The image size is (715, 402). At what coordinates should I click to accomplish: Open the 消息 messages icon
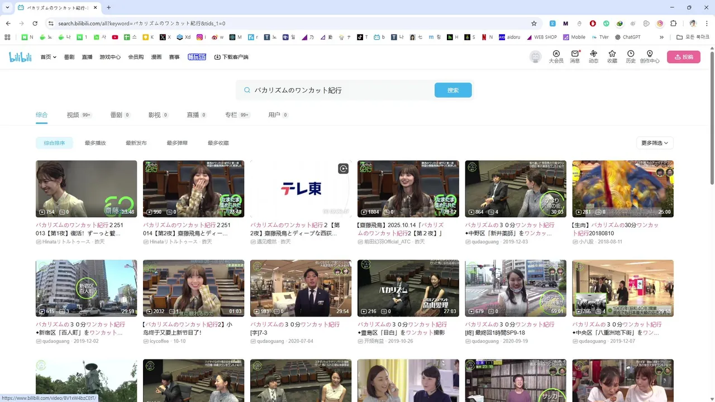pos(575,57)
